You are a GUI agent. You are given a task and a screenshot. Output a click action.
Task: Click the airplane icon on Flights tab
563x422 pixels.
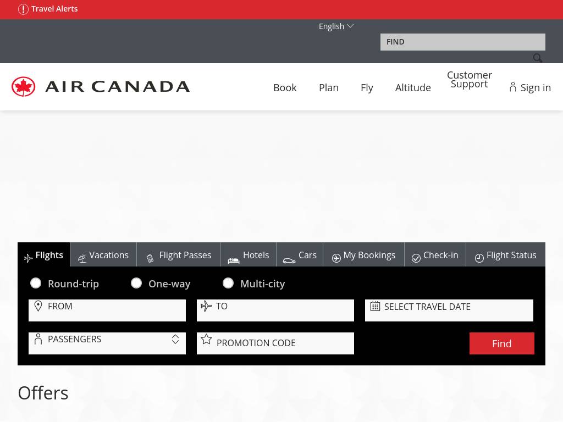[28, 258]
